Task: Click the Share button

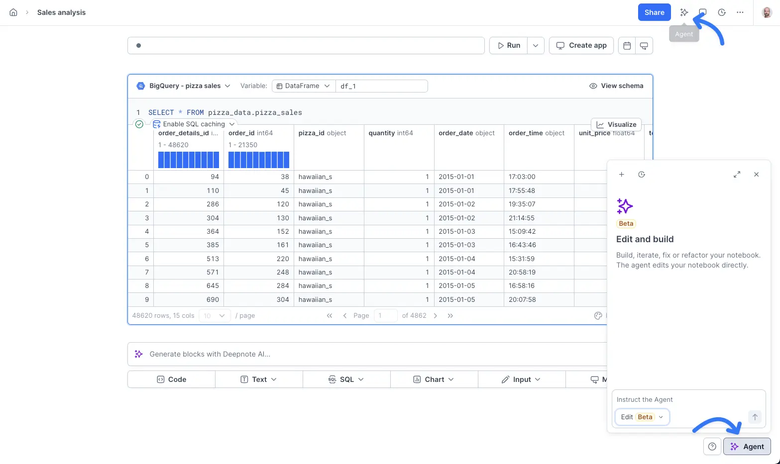Action: coord(654,12)
